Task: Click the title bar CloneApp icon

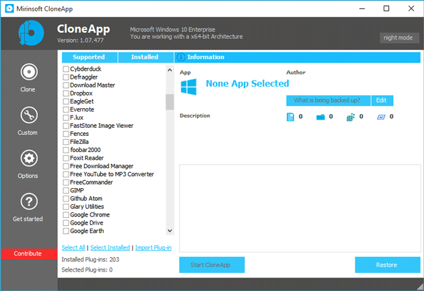Action: pos(9,9)
